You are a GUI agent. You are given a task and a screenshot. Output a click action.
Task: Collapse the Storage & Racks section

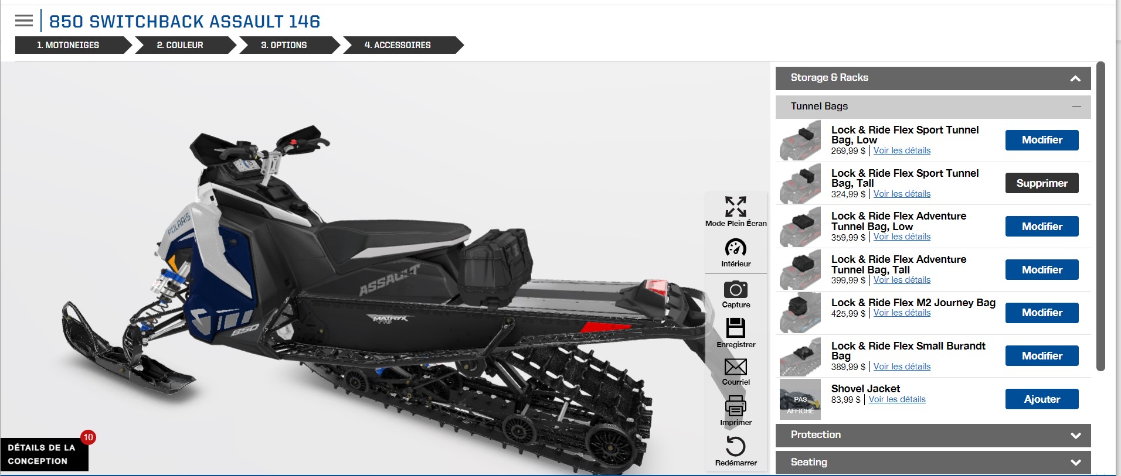(933, 78)
